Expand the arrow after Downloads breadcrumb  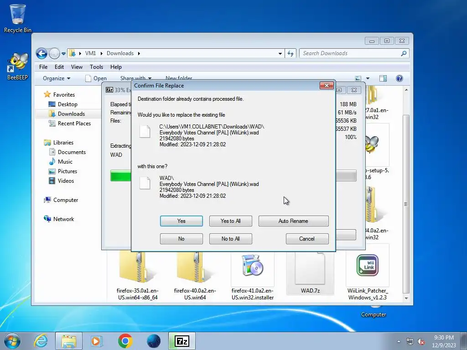click(139, 54)
